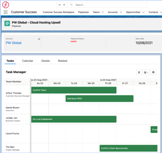Screen dimensions: 162x153
Task: Expand the Opportunities navigation chevron
Action: tap(143, 12)
